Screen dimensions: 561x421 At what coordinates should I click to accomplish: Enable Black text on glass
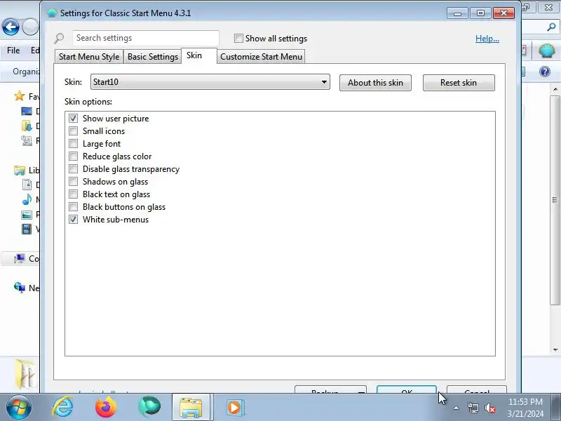[74, 194]
